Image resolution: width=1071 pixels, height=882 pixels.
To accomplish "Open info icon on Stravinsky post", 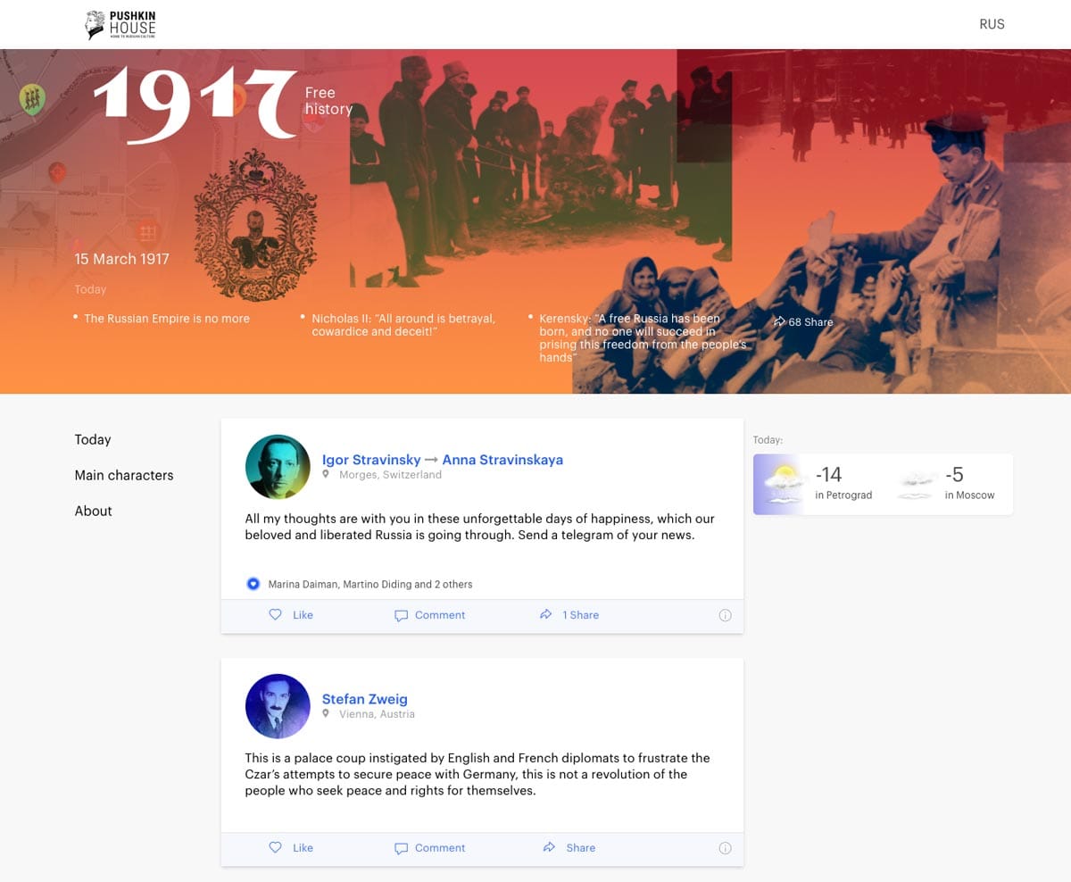I will click(725, 615).
